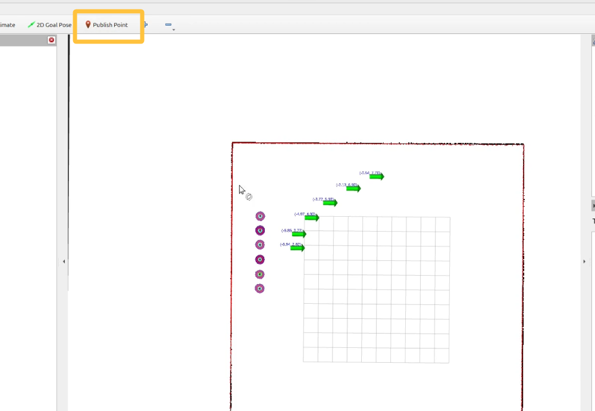The image size is (595, 411).
Task: Collapse left panel using the left-edge arrow
Action: click(x=64, y=261)
